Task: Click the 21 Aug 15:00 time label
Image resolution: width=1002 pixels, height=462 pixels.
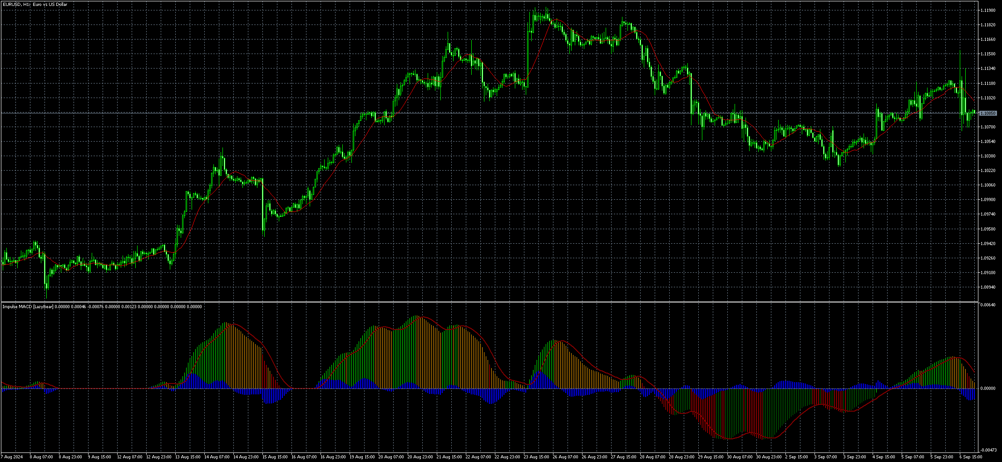Action: 449,457
